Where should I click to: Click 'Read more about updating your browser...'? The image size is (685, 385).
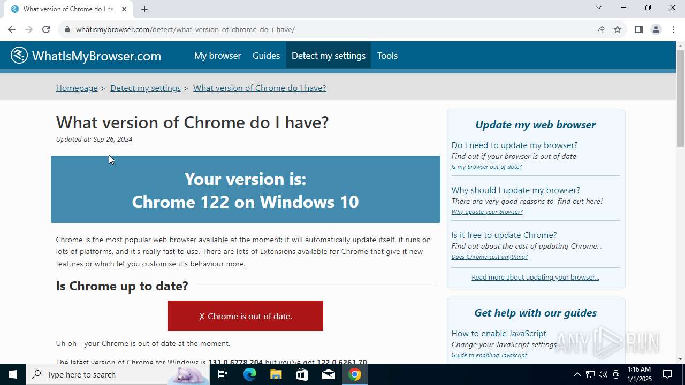pos(535,277)
